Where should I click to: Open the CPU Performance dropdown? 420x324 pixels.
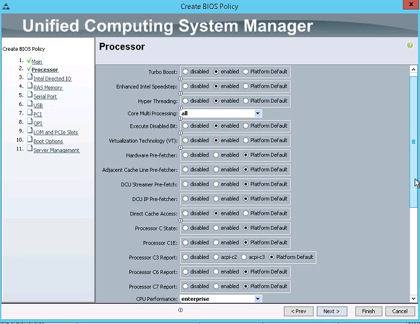(258, 299)
